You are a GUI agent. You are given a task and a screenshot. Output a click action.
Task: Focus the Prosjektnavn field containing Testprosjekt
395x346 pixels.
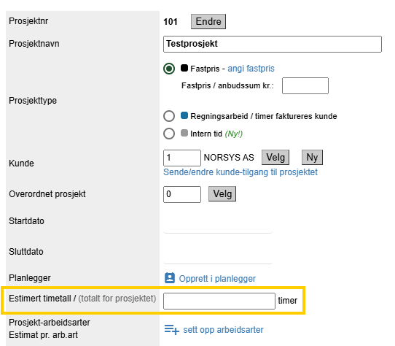tap(273, 45)
